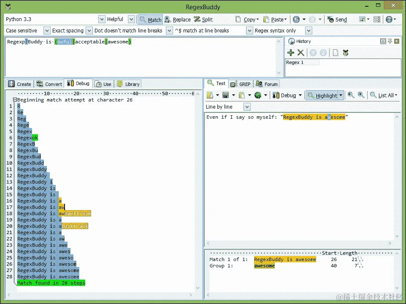
Task: Click the Group 1 'awesome' result
Action: (264, 266)
